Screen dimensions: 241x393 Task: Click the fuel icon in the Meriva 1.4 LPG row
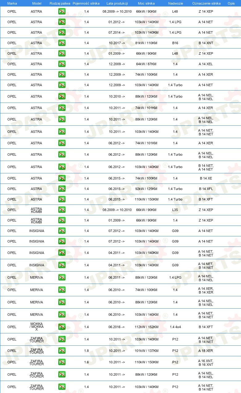[x=62, y=277]
